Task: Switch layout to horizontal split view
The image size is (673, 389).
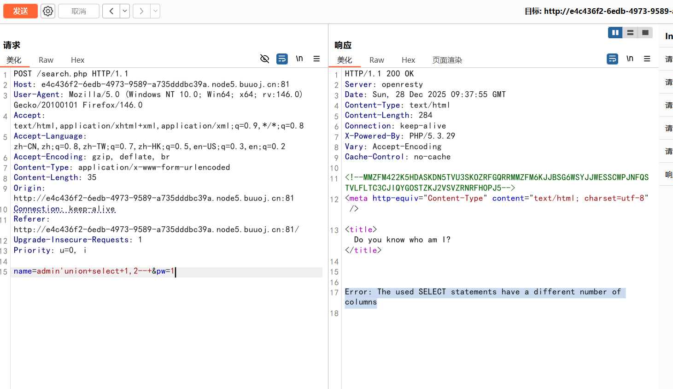Action: pos(630,32)
